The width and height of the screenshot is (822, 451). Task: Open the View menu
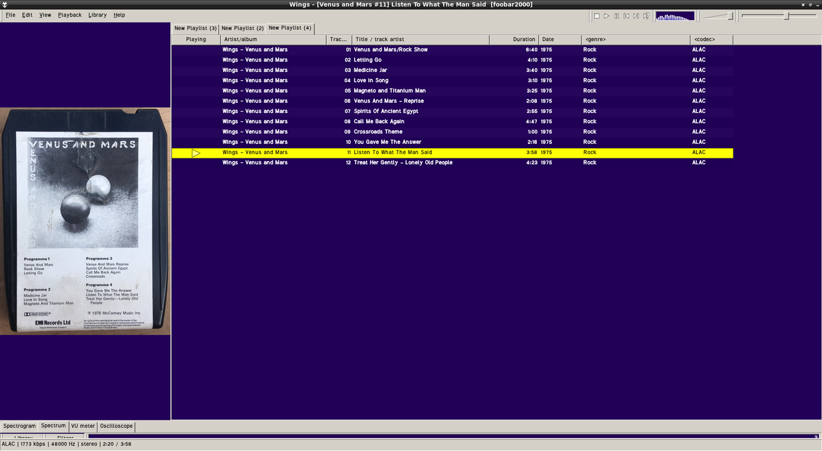pyautogui.click(x=45, y=15)
